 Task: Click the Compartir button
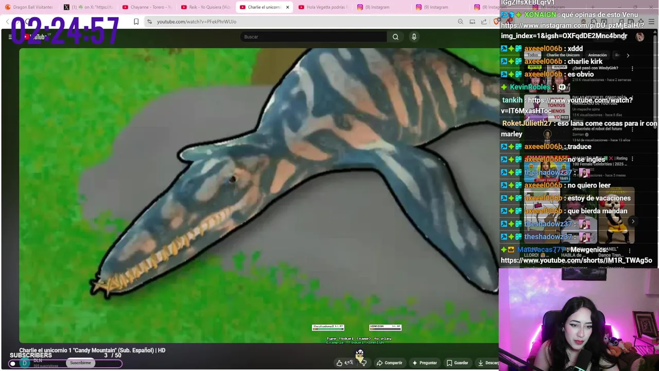[x=389, y=363]
